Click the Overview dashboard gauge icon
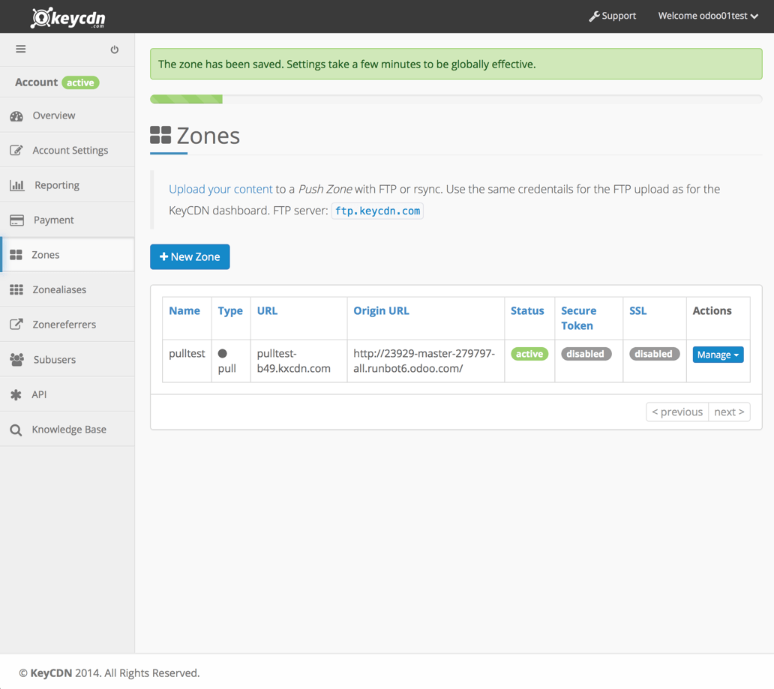 [x=16, y=116]
